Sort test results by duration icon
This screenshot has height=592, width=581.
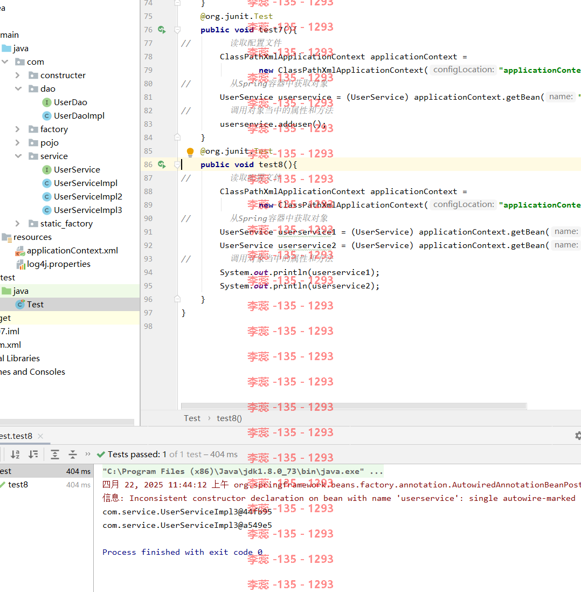pos(33,454)
